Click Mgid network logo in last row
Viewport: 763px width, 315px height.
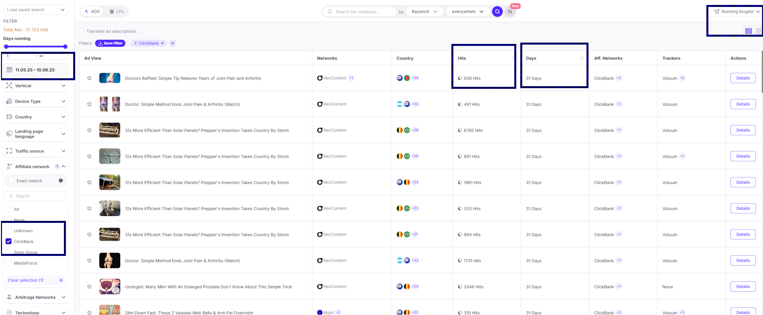click(x=320, y=312)
